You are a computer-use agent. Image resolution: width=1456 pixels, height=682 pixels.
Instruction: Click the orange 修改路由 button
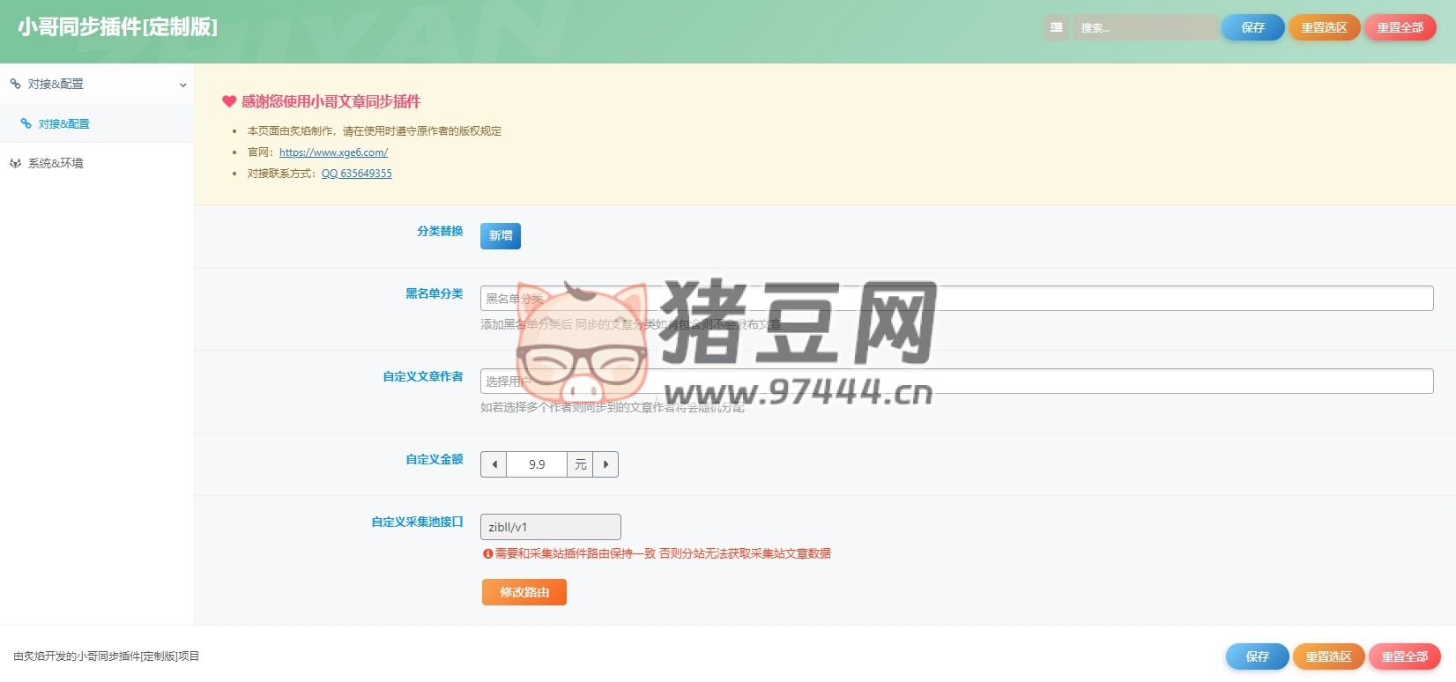coord(524,592)
